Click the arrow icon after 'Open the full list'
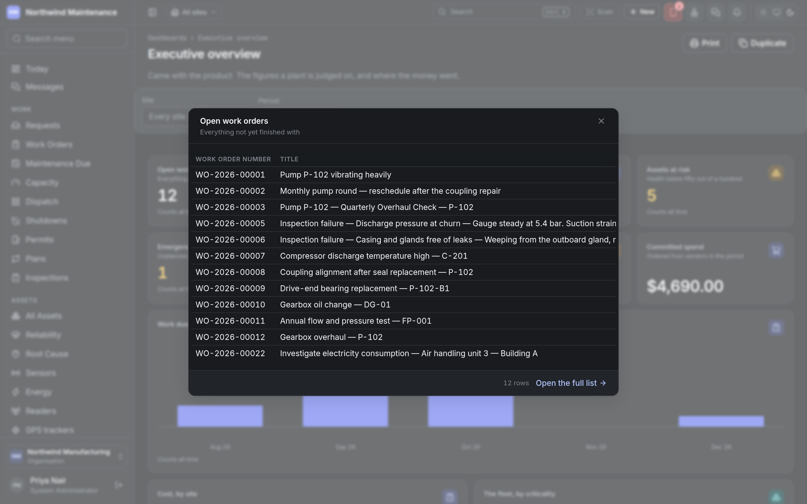Image resolution: width=807 pixels, height=504 pixels. (x=603, y=383)
